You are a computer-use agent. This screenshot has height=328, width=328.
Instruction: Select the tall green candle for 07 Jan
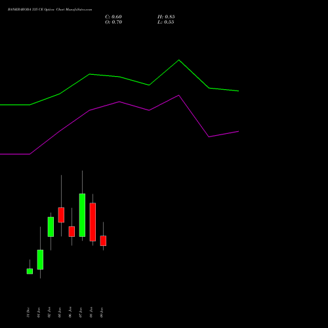click(82, 215)
